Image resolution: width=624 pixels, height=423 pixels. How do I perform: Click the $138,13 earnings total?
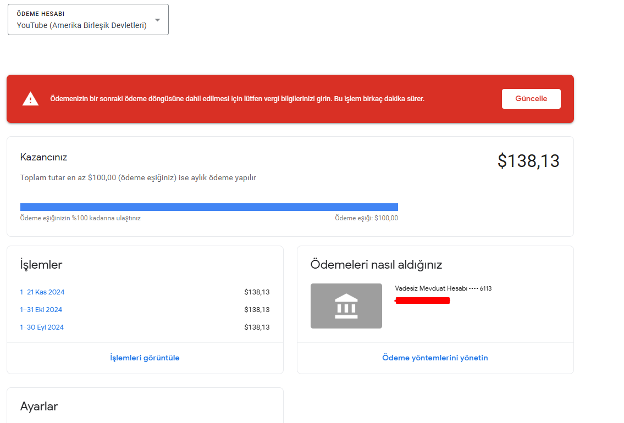coord(528,160)
